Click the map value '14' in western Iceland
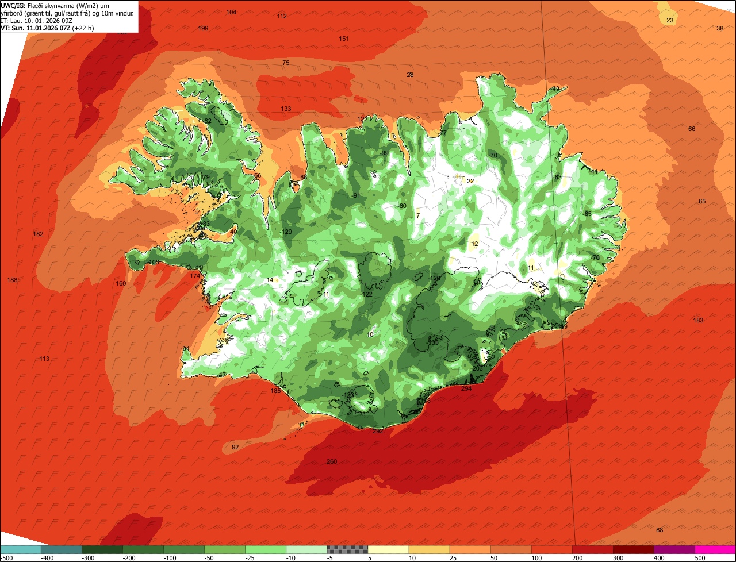The image size is (736, 562). tap(270, 280)
